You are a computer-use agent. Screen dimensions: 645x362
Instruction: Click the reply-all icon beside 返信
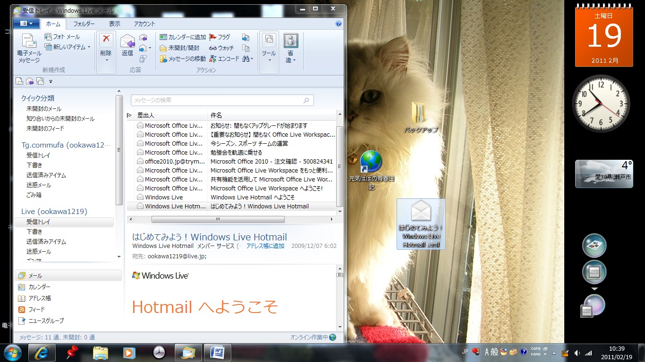coord(143,37)
